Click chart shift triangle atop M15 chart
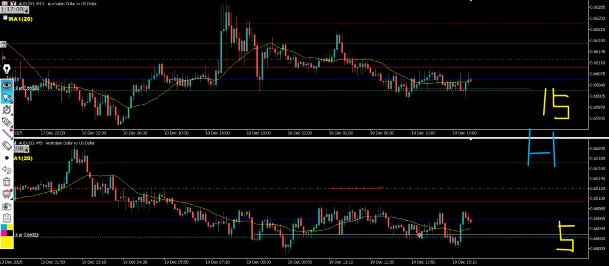The width and height of the screenshot is (609, 266). (x=472, y=1)
